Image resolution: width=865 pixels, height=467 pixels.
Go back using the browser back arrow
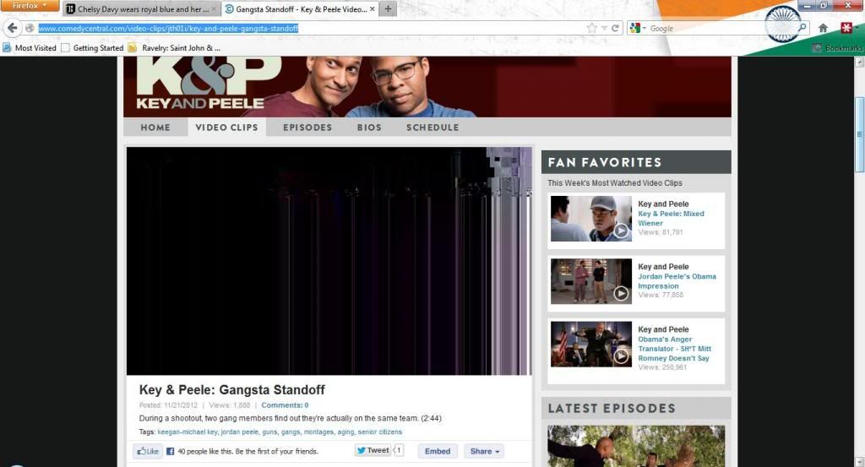click(x=12, y=28)
